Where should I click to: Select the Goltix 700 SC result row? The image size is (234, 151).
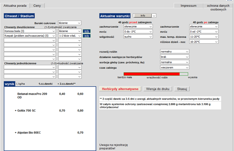[x=49, y=110]
